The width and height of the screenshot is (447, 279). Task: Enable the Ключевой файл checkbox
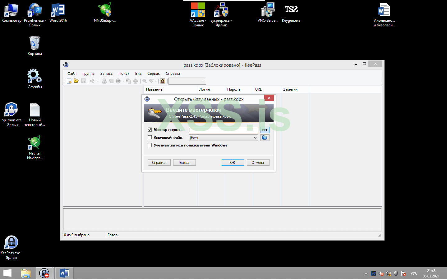pyautogui.click(x=150, y=137)
